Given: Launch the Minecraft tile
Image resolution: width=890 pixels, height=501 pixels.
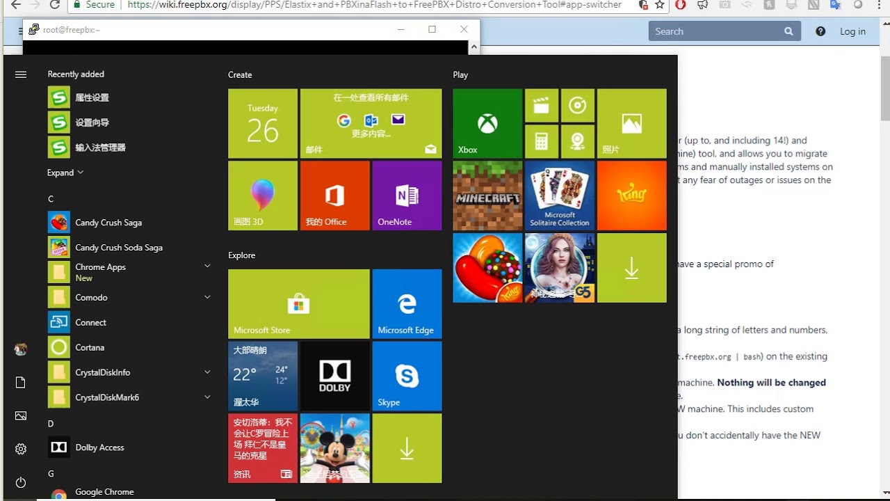Looking at the screenshot, I should pyautogui.click(x=487, y=196).
